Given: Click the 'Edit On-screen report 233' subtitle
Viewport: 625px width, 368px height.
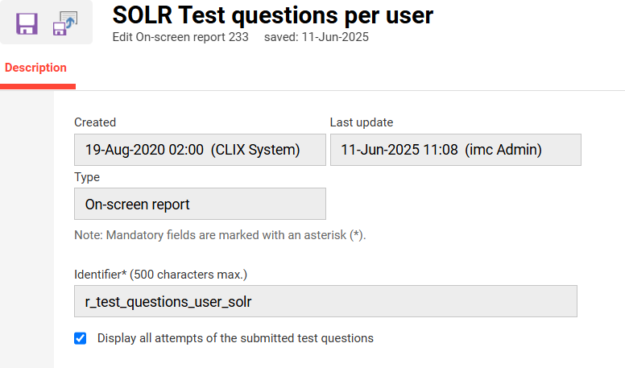Looking at the screenshot, I should (181, 37).
